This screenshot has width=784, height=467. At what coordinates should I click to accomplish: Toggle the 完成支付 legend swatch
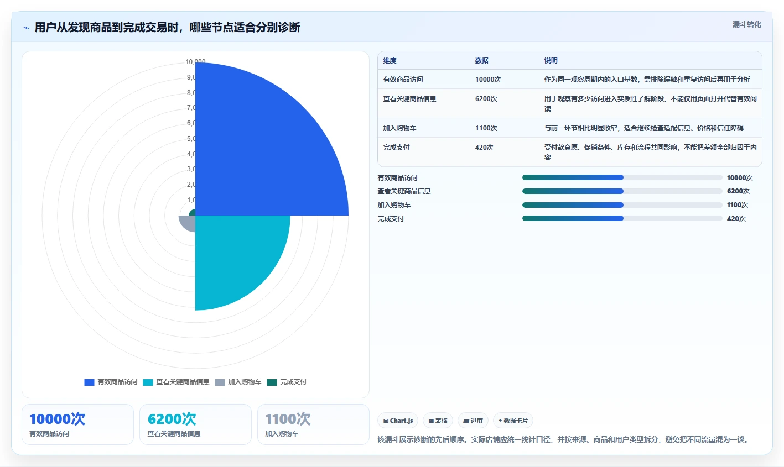tap(272, 382)
